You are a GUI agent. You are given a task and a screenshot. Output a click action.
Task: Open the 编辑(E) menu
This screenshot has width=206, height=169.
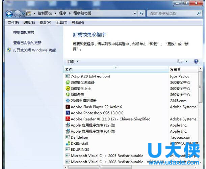tap(29, 23)
